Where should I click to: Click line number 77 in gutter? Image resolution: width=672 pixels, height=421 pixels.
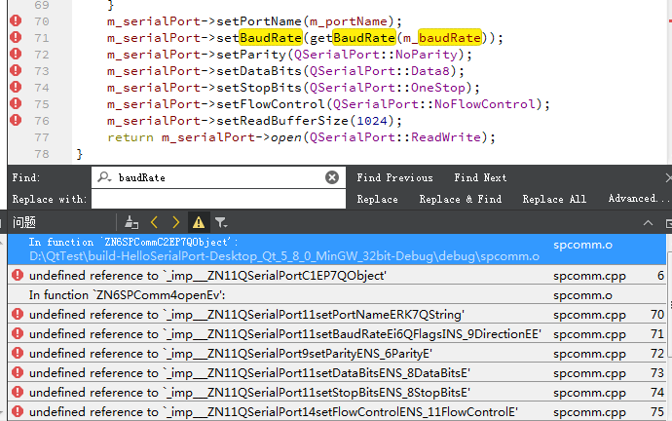click(42, 137)
